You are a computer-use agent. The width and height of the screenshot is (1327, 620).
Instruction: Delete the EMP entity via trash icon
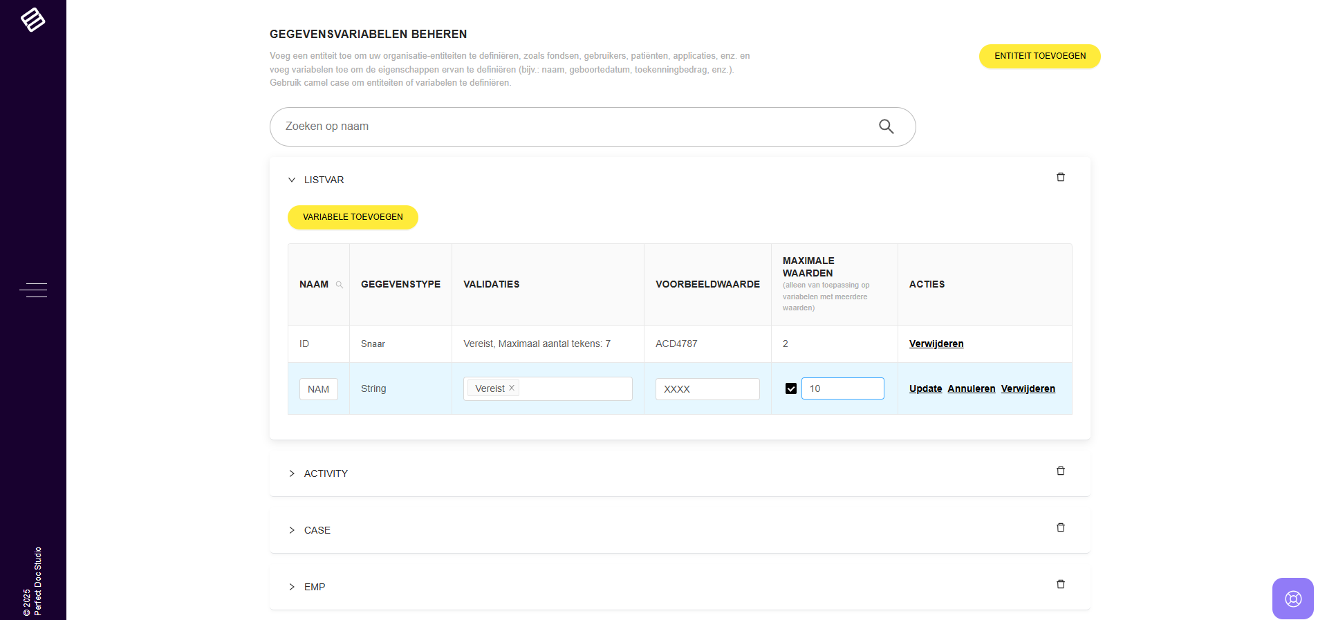(1060, 585)
